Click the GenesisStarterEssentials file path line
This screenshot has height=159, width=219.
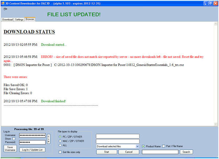coord(94,65)
